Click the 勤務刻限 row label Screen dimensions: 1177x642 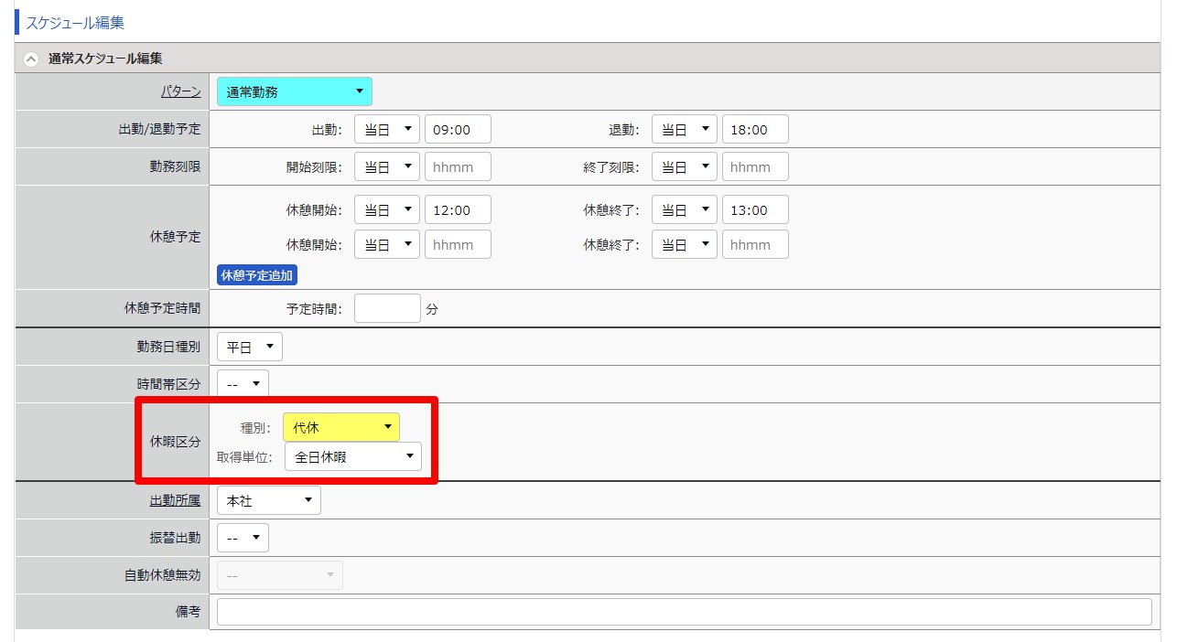click(x=175, y=167)
